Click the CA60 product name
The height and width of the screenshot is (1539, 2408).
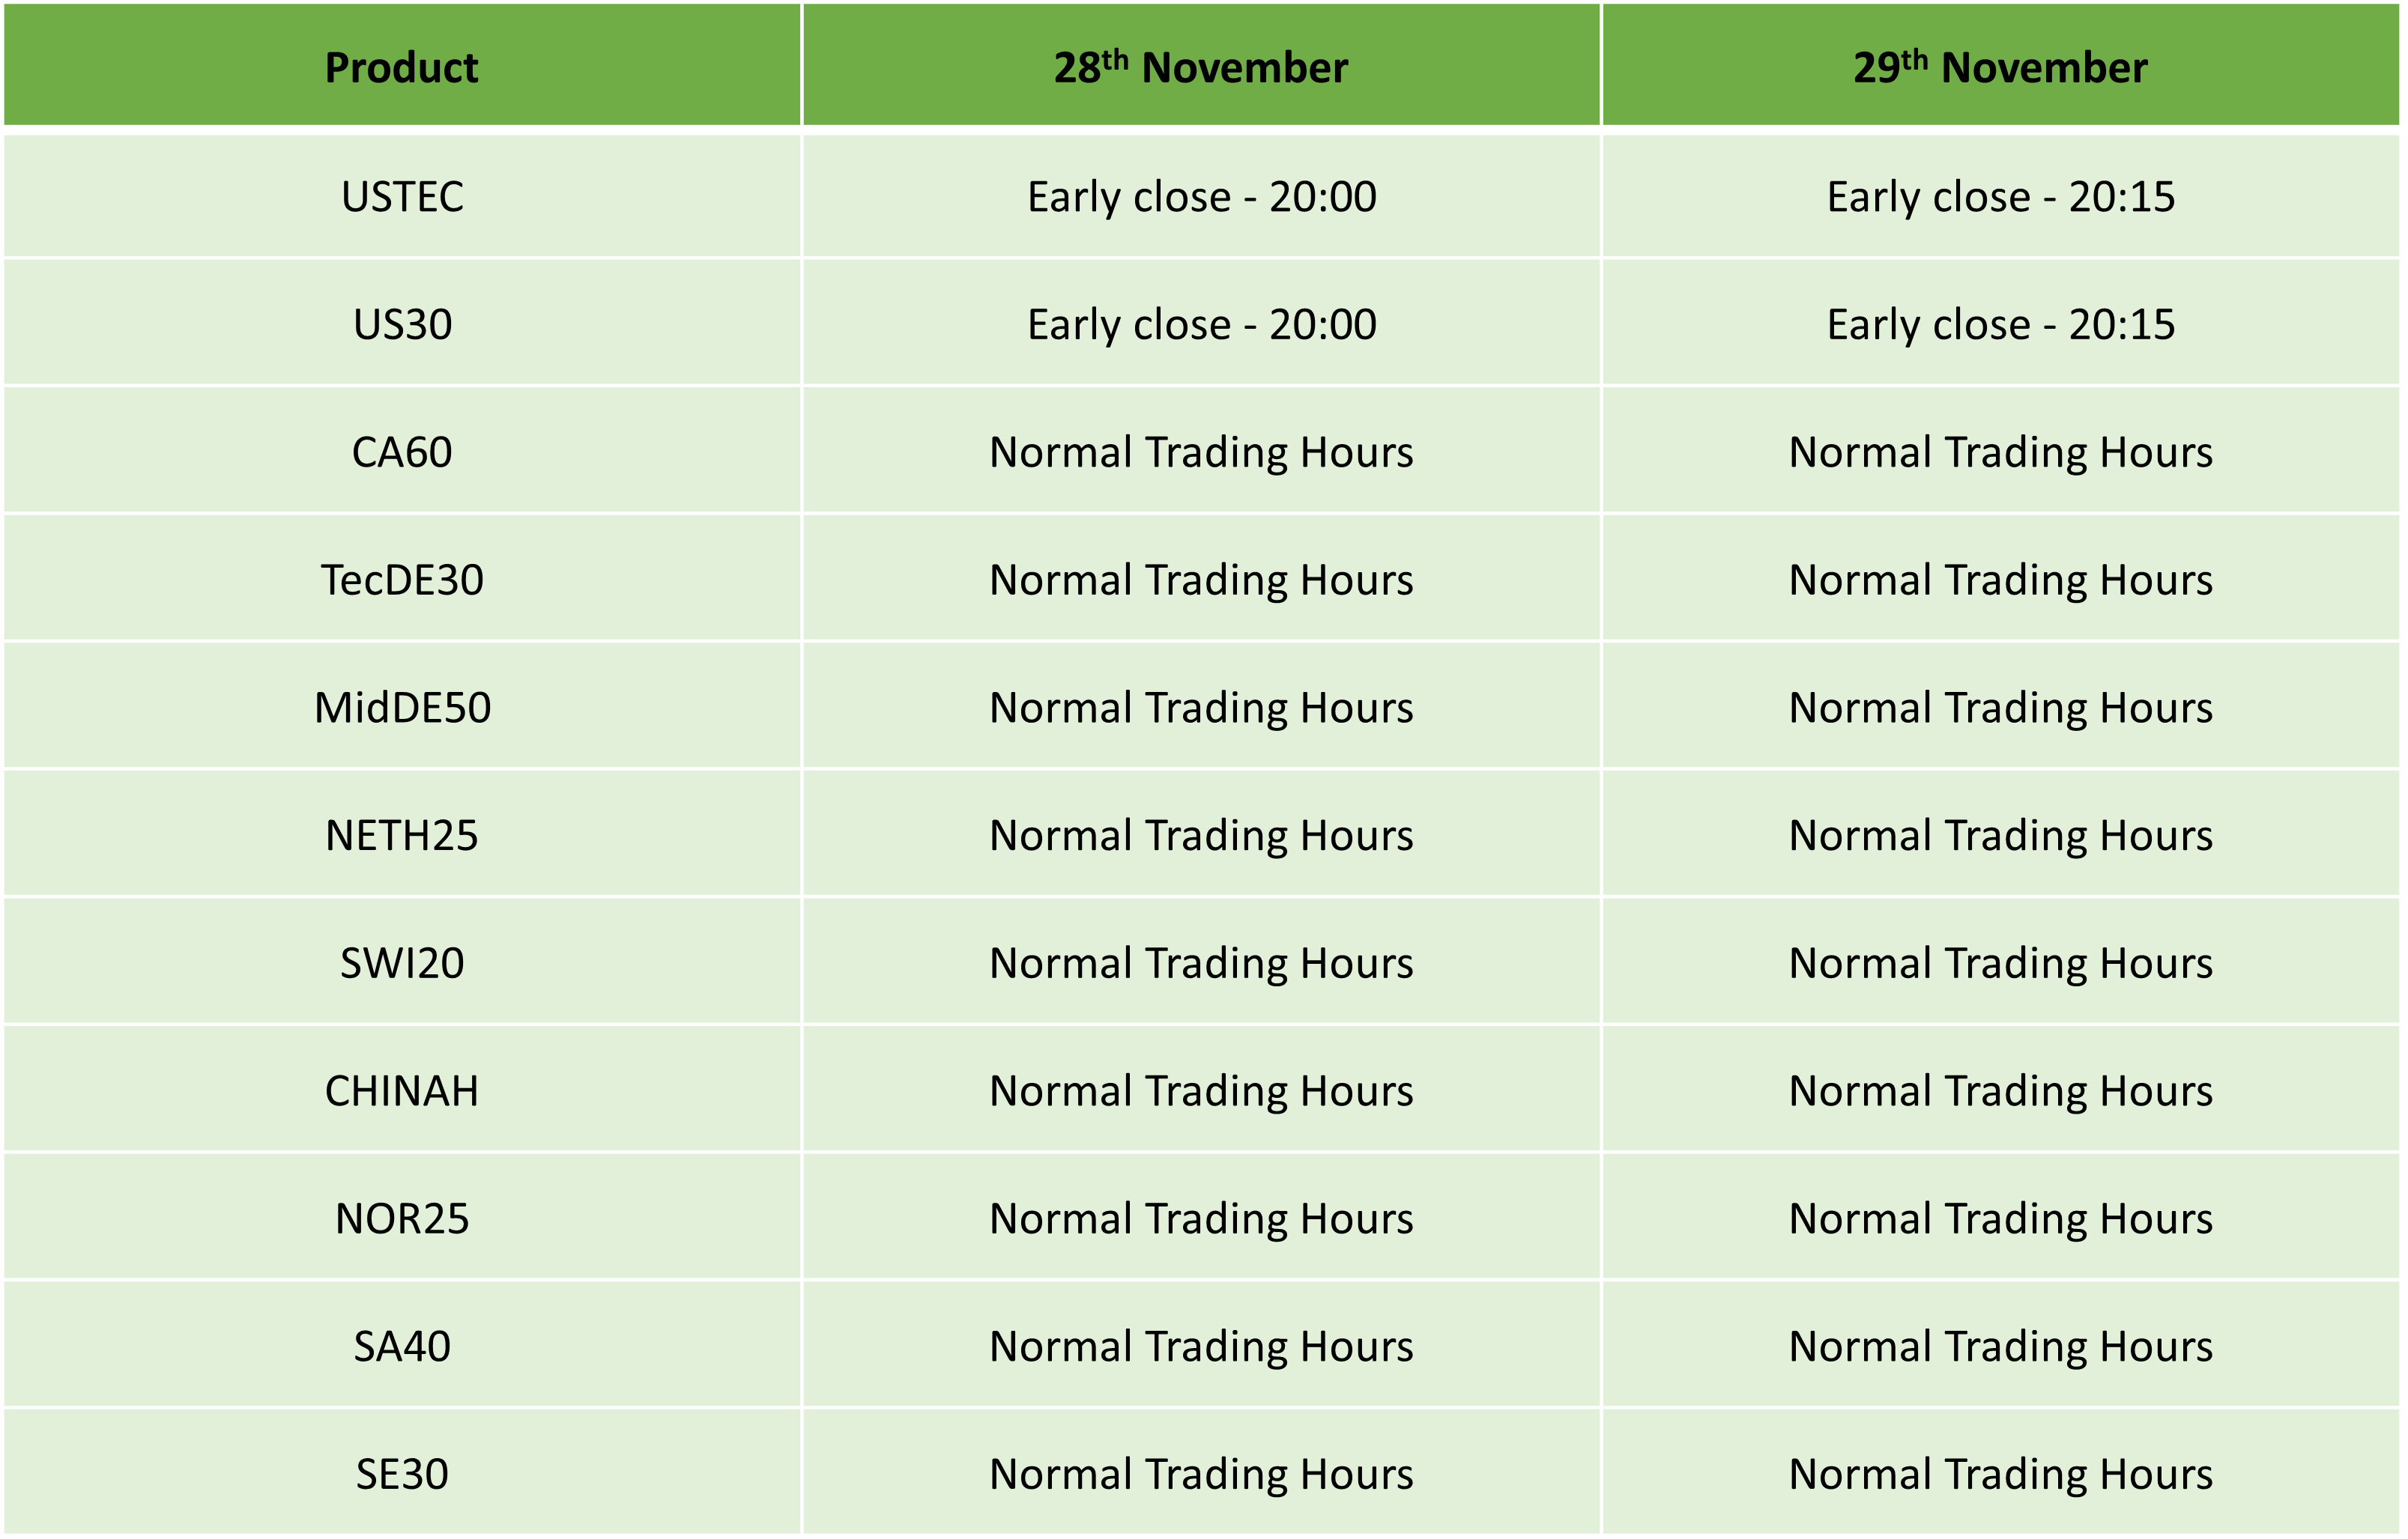(x=402, y=452)
